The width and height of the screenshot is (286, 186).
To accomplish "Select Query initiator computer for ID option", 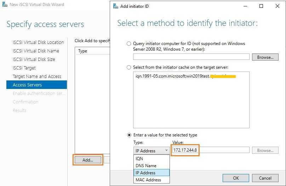I will click(x=129, y=44).
